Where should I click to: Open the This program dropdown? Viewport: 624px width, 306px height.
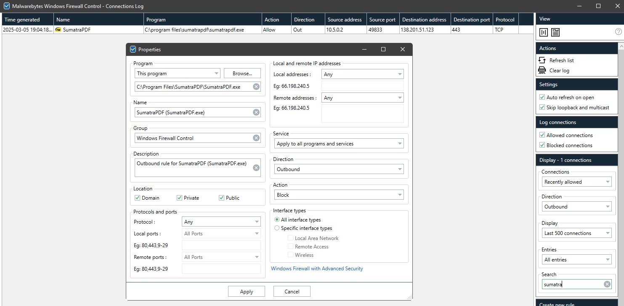click(178, 73)
